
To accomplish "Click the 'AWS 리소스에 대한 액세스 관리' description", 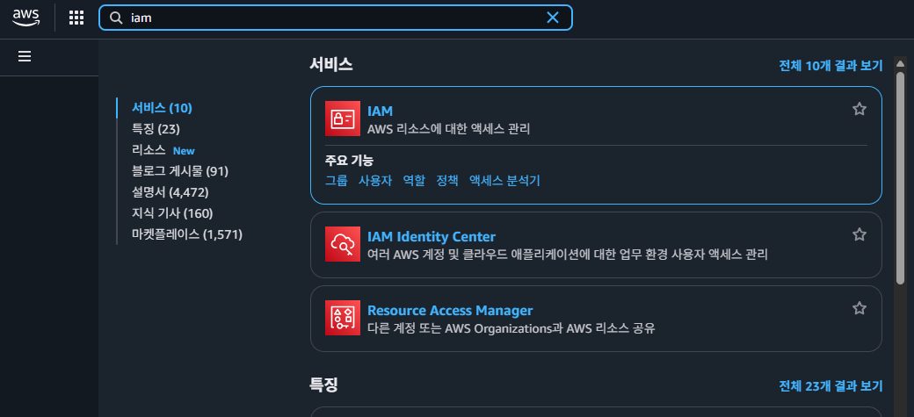I will (x=449, y=129).
